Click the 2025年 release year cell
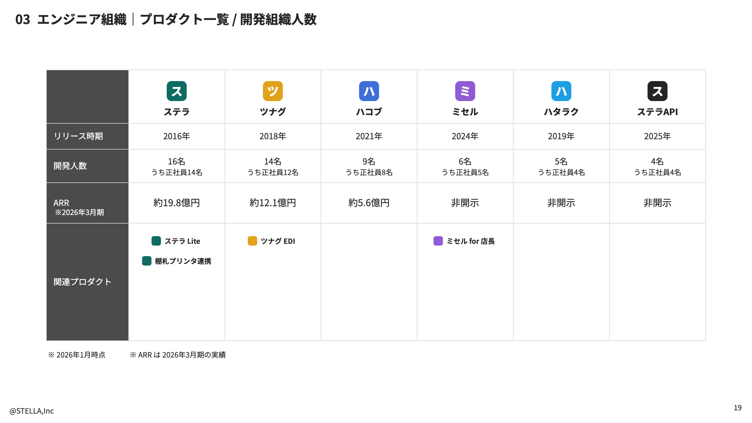Image resolution: width=752 pixels, height=423 pixels. pyautogui.click(x=657, y=136)
